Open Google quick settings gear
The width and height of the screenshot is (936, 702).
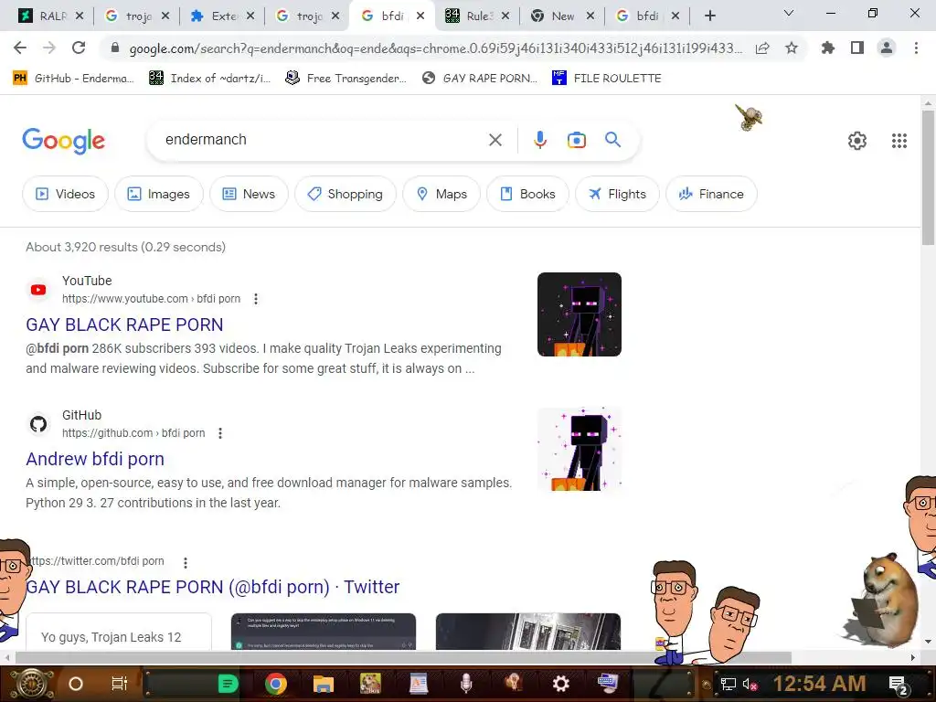[857, 140]
